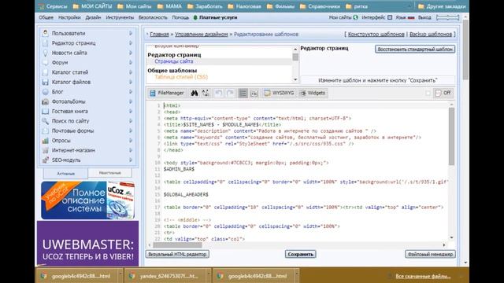504x283 pixels.
Task: Click the Файловый менеджер button
Action: tap(430, 254)
